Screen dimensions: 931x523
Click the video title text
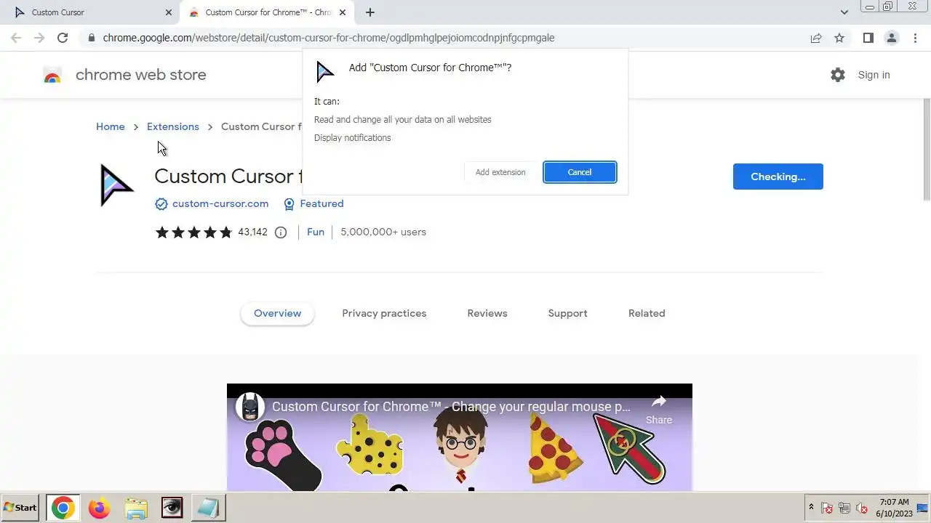pyautogui.click(x=451, y=407)
